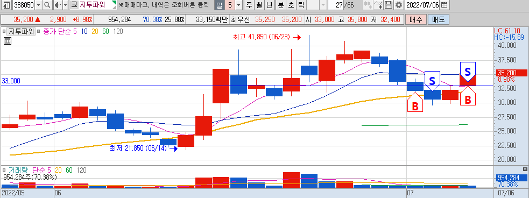Expand the period value 5 dropdown
This screenshot has width=529, height=198.
pos(239,5)
